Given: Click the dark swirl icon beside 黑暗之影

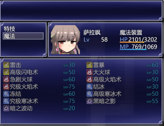Looking at the screenshot, I should click(x=90, y=101).
